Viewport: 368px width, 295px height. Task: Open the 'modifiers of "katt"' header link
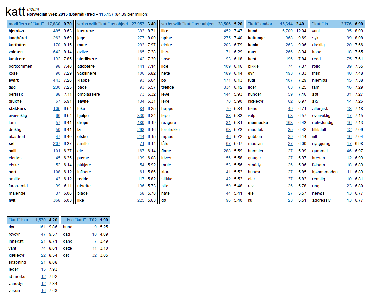26,24
